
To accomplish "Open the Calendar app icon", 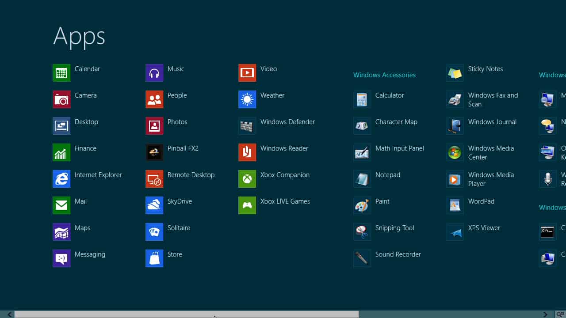I will point(61,73).
